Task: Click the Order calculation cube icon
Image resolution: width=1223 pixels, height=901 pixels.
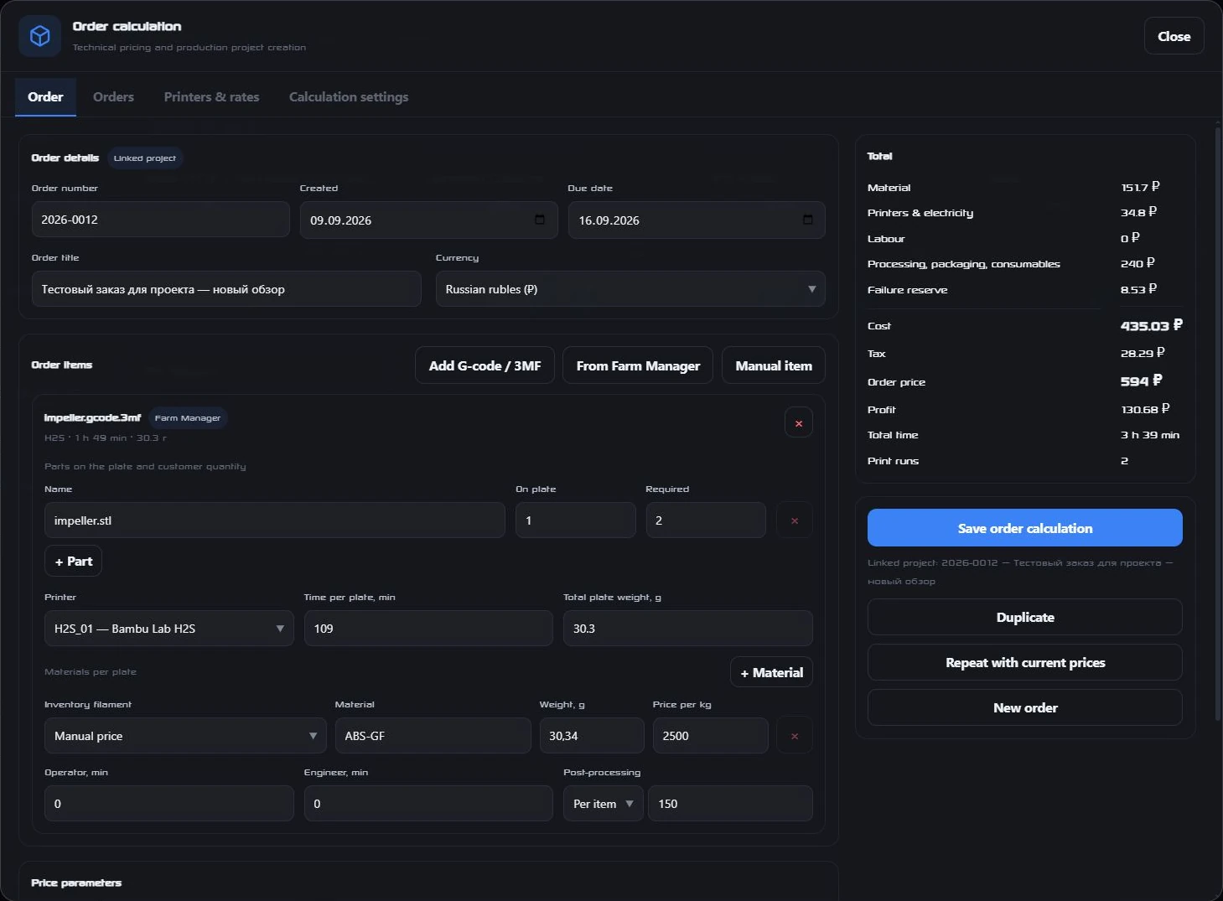Action: [39, 36]
